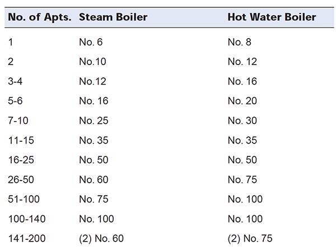The height and width of the screenshot is (250, 336).
Task: Select the '1' apartment row label
Action: point(11,42)
